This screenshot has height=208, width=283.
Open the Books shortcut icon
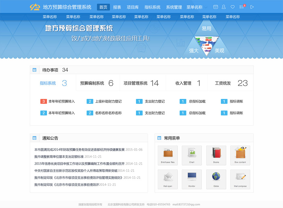click(216, 155)
